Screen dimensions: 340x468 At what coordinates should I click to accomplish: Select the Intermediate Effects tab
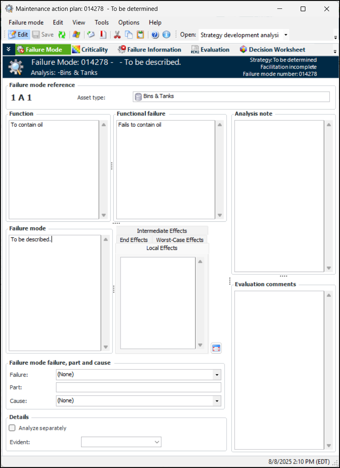(x=162, y=231)
